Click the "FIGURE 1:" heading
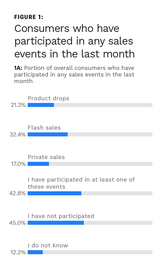The height and width of the screenshot is (277, 168). (29, 17)
